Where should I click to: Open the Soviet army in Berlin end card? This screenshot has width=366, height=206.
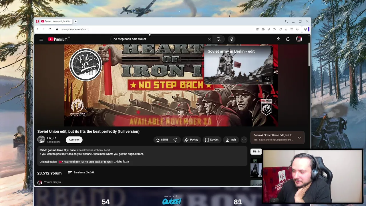[x=238, y=65]
